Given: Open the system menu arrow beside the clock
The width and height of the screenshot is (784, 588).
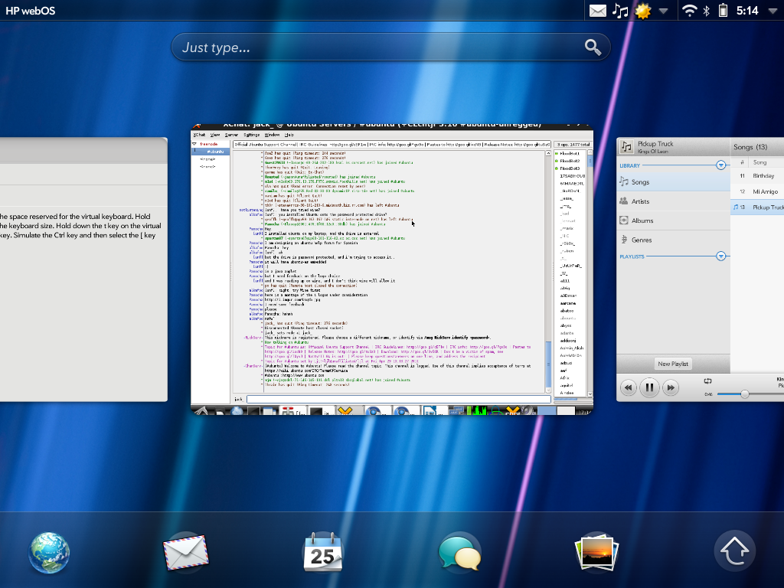Looking at the screenshot, I should 771,11.
